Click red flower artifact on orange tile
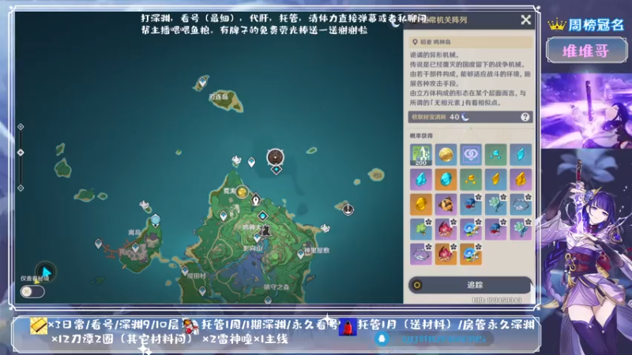 (x=446, y=254)
